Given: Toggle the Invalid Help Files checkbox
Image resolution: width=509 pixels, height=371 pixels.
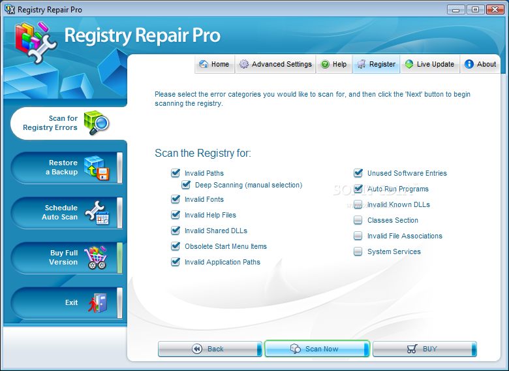Looking at the screenshot, I should pyautogui.click(x=176, y=215).
